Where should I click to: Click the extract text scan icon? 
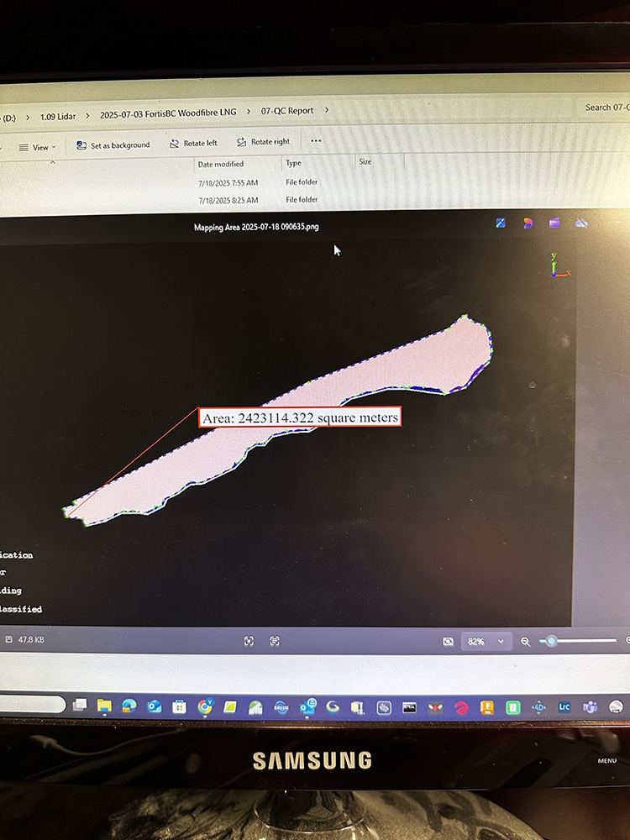pyautogui.click(x=275, y=641)
